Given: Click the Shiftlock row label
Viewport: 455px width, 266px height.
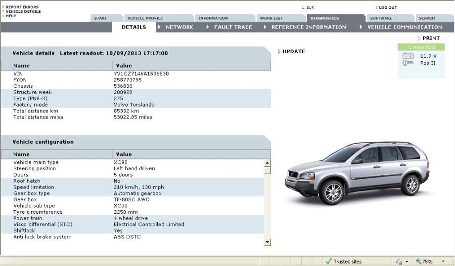Looking at the screenshot, I should pyautogui.click(x=24, y=230).
